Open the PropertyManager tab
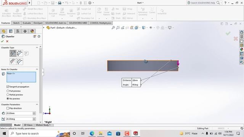 point(11,31)
